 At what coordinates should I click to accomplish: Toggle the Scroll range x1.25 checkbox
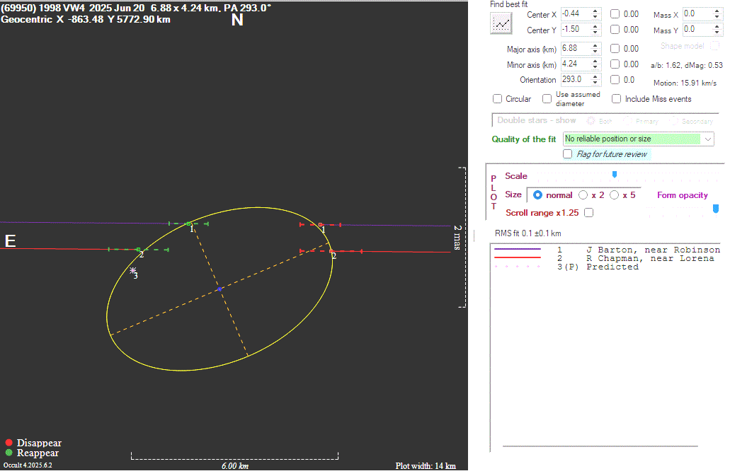tap(589, 212)
